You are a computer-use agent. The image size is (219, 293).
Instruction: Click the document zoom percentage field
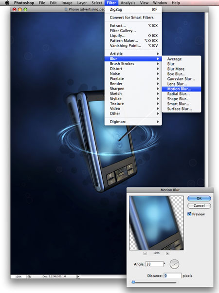[x=18, y=276]
